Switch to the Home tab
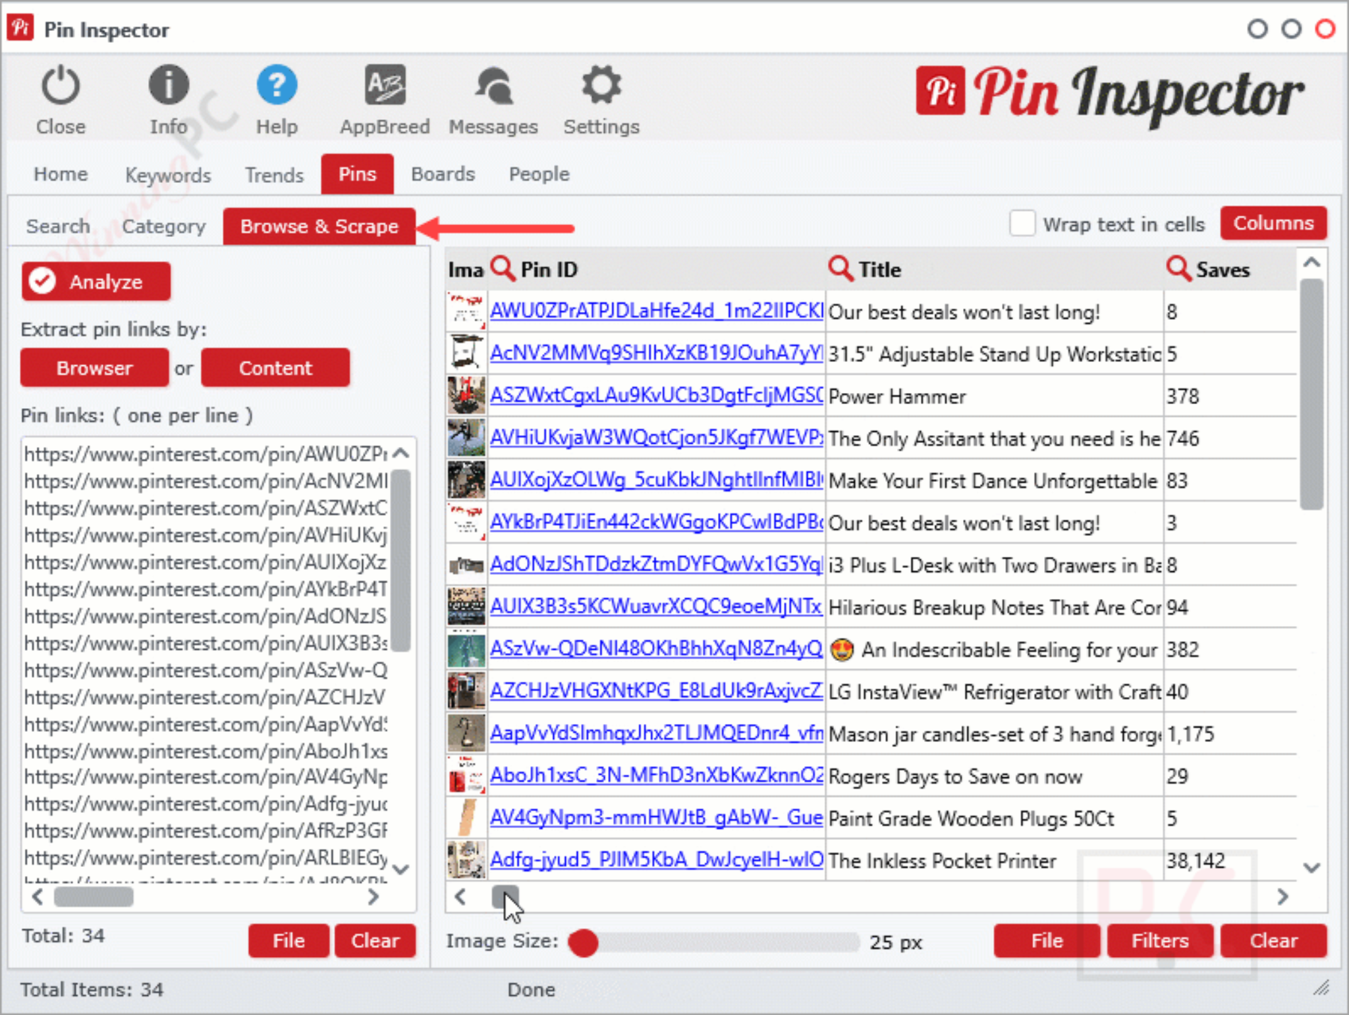Viewport: 1349px width, 1015px height. [x=61, y=174]
